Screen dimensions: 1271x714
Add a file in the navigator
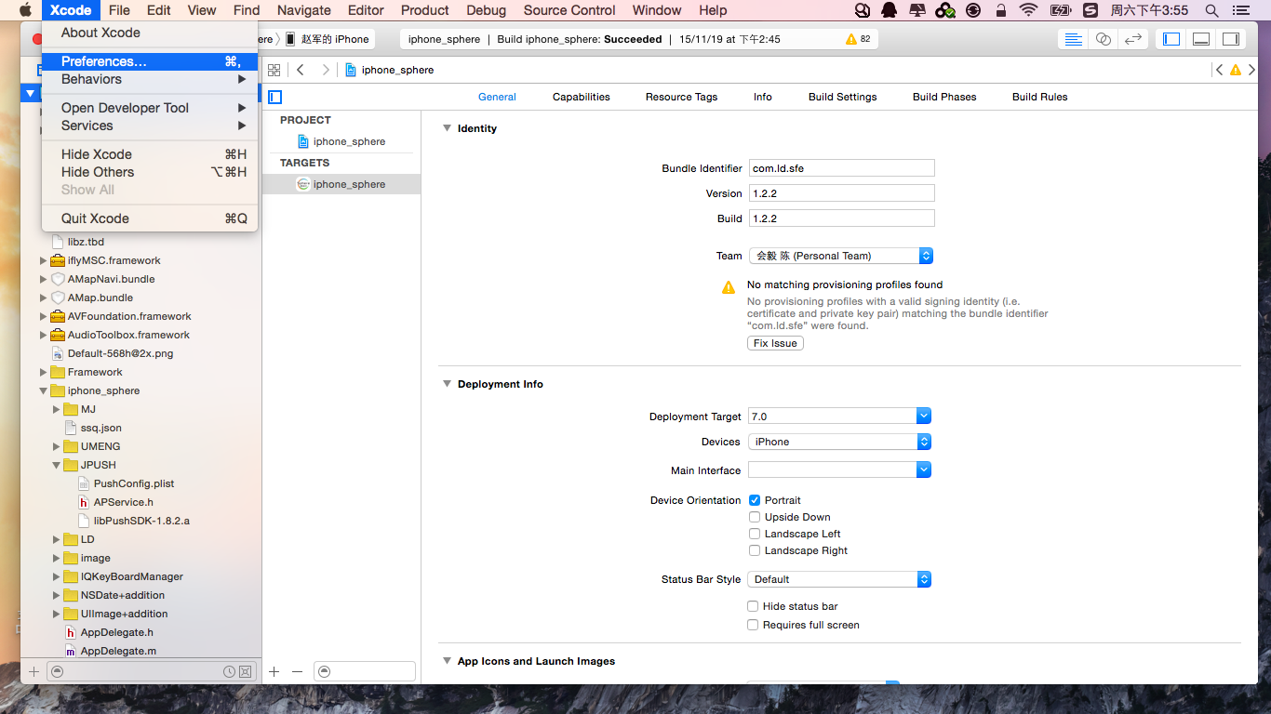pos(33,671)
